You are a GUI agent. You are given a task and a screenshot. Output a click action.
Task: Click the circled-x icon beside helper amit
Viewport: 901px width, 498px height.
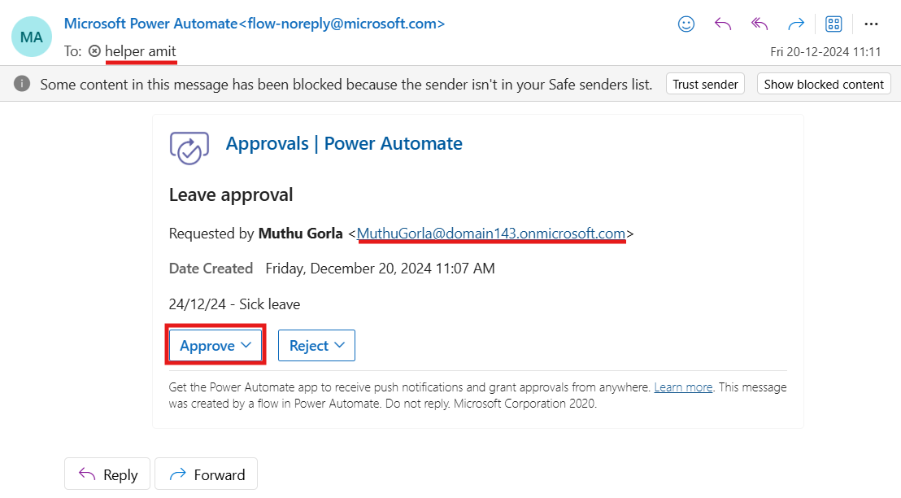pyautogui.click(x=94, y=51)
